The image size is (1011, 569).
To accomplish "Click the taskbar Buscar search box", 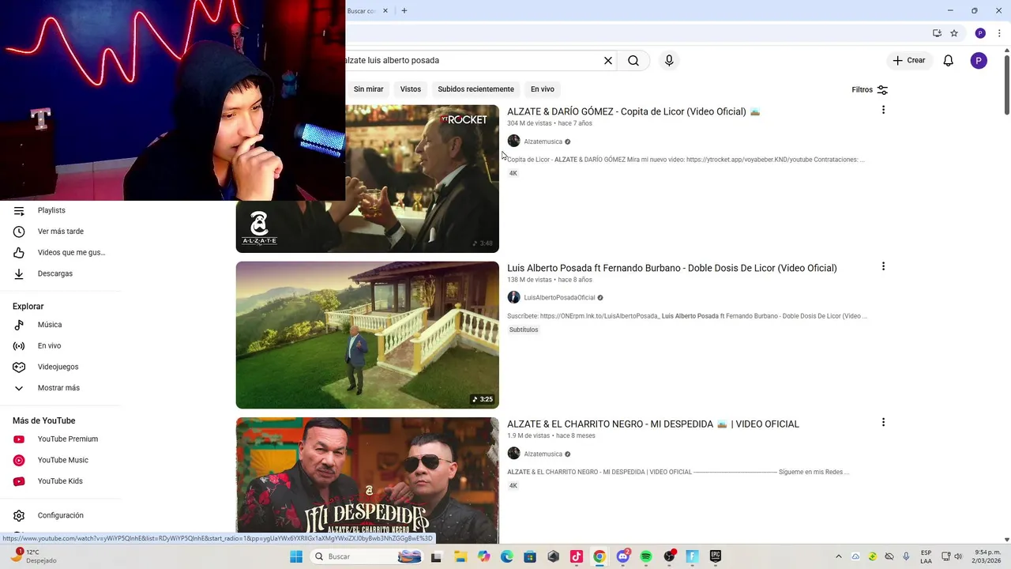I will click(367, 556).
